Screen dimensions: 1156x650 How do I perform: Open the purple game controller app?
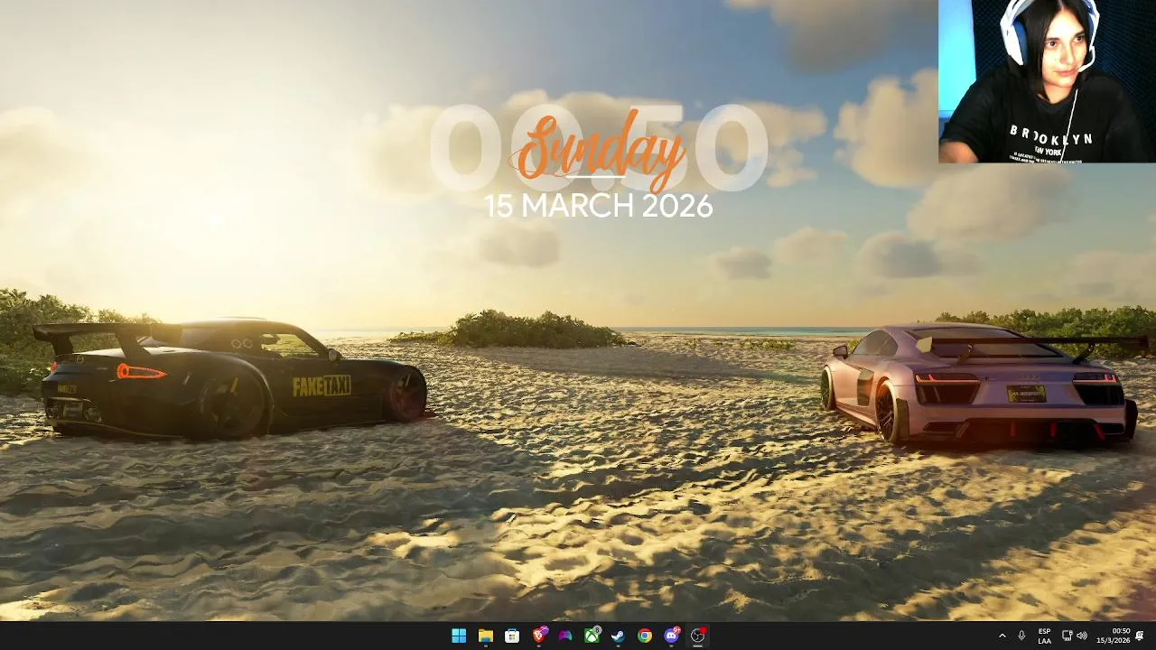(565, 636)
